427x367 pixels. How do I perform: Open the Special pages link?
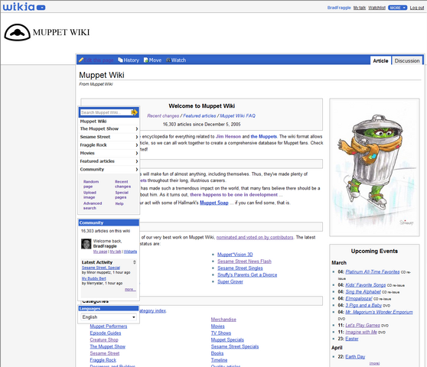point(122,195)
